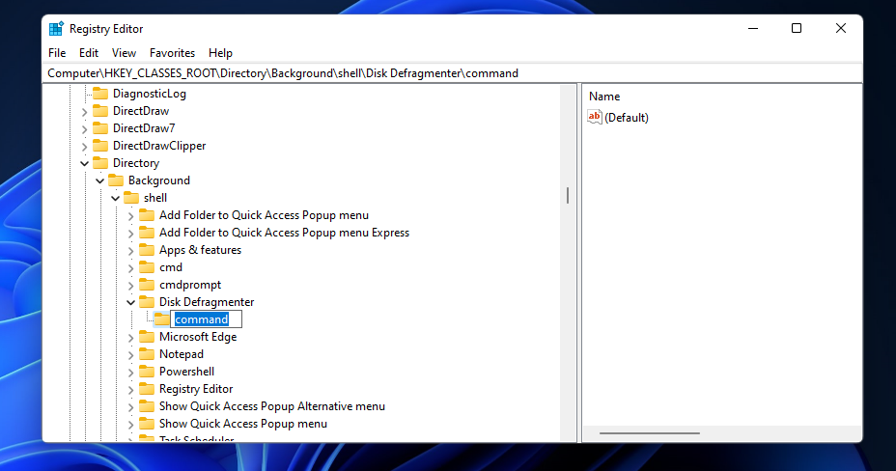This screenshot has width=896, height=471.
Task: Select the (Default) value entry
Action: coord(627,118)
